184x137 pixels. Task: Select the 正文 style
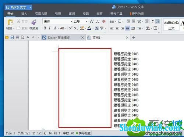tap(171, 25)
